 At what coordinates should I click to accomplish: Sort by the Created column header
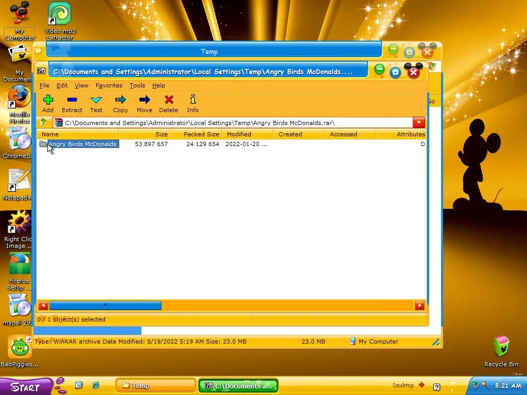pyautogui.click(x=299, y=134)
